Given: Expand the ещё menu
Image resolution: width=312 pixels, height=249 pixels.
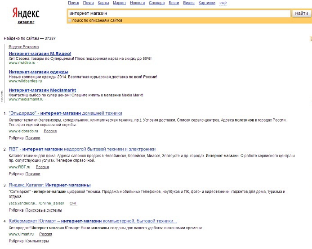Looking at the screenshot, I should [223, 3].
